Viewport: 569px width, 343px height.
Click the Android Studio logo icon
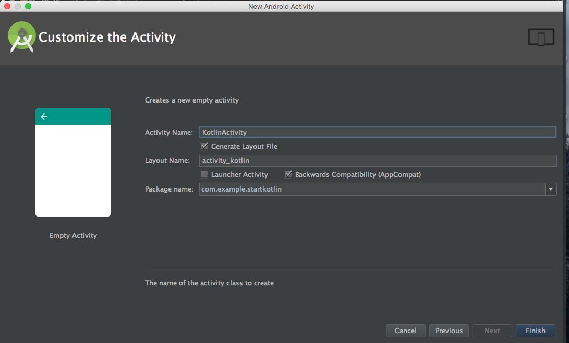22,37
